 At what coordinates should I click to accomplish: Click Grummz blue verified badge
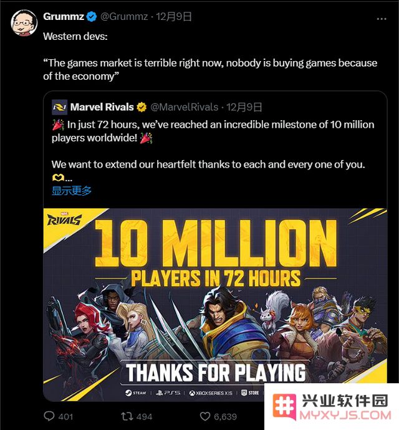click(x=92, y=17)
